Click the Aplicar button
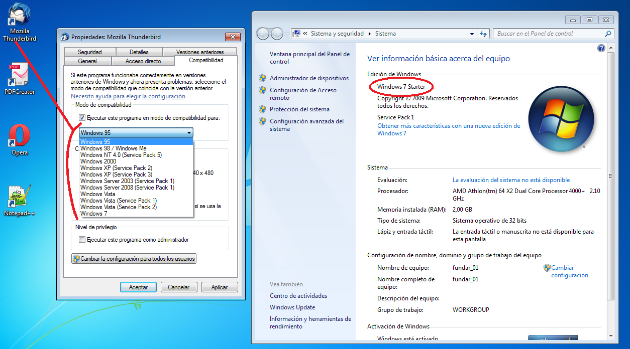 tap(220, 287)
